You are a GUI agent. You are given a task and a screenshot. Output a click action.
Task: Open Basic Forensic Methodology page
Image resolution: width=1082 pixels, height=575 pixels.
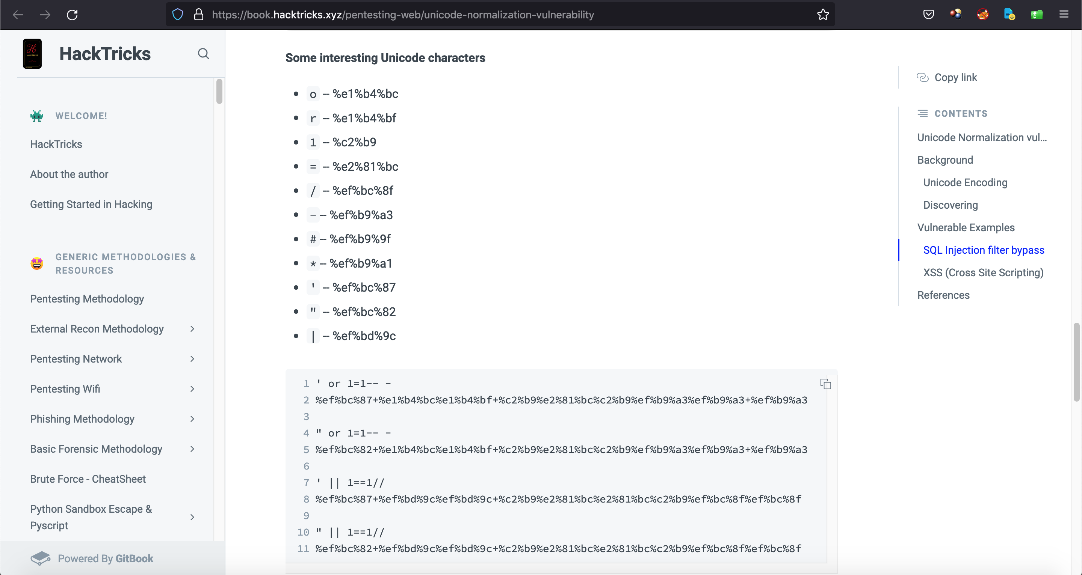click(x=96, y=449)
